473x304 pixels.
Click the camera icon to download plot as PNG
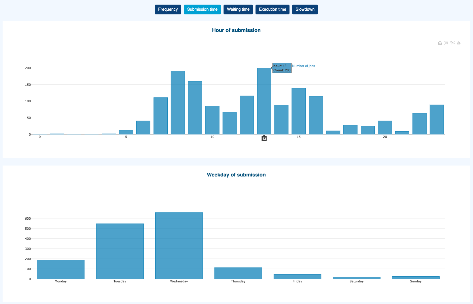point(440,43)
